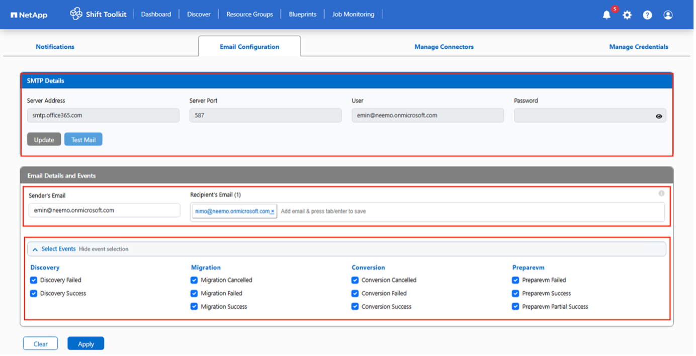Apply the email configuration

click(85, 343)
